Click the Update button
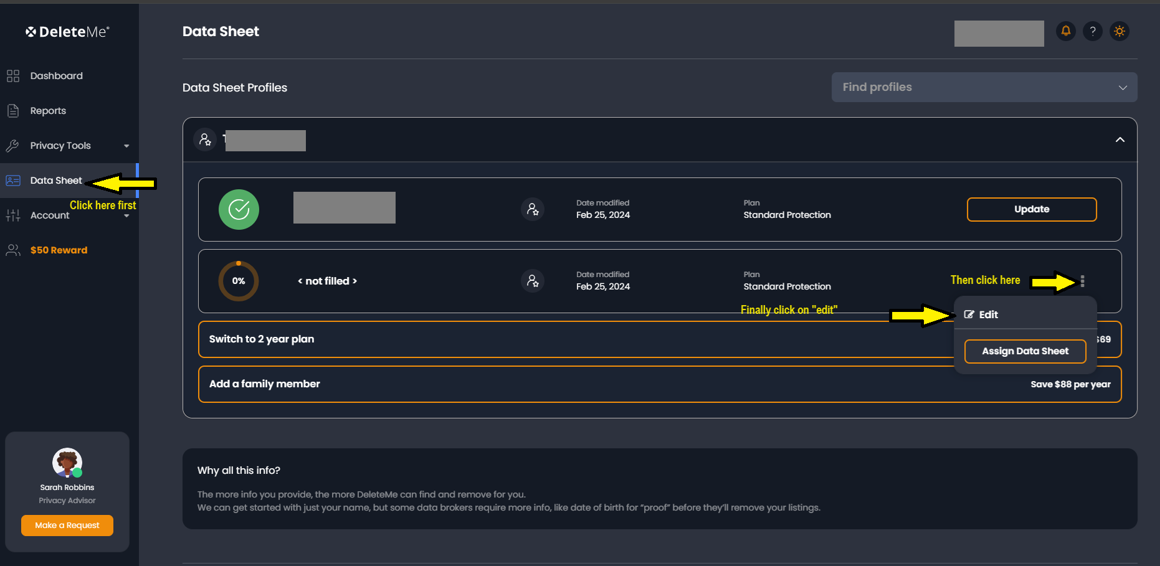 (x=1032, y=209)
